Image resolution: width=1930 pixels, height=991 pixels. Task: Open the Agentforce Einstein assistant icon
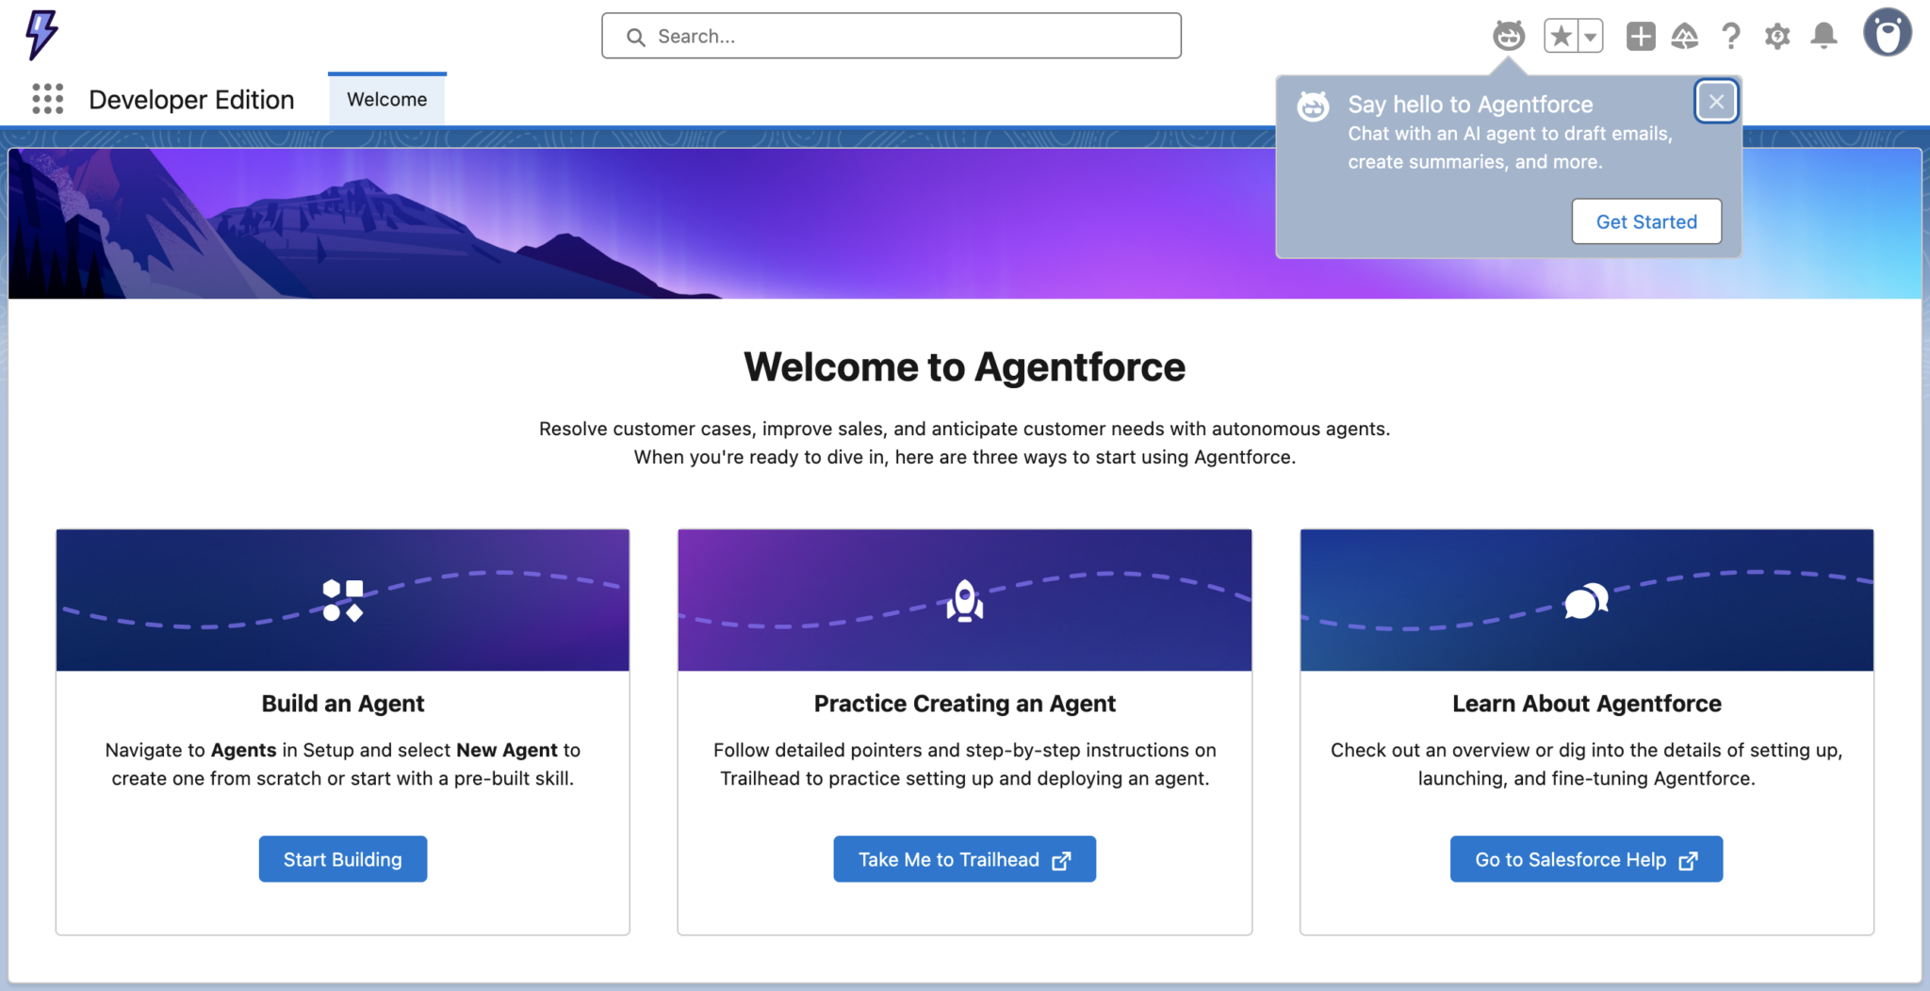pos(1507,35)
